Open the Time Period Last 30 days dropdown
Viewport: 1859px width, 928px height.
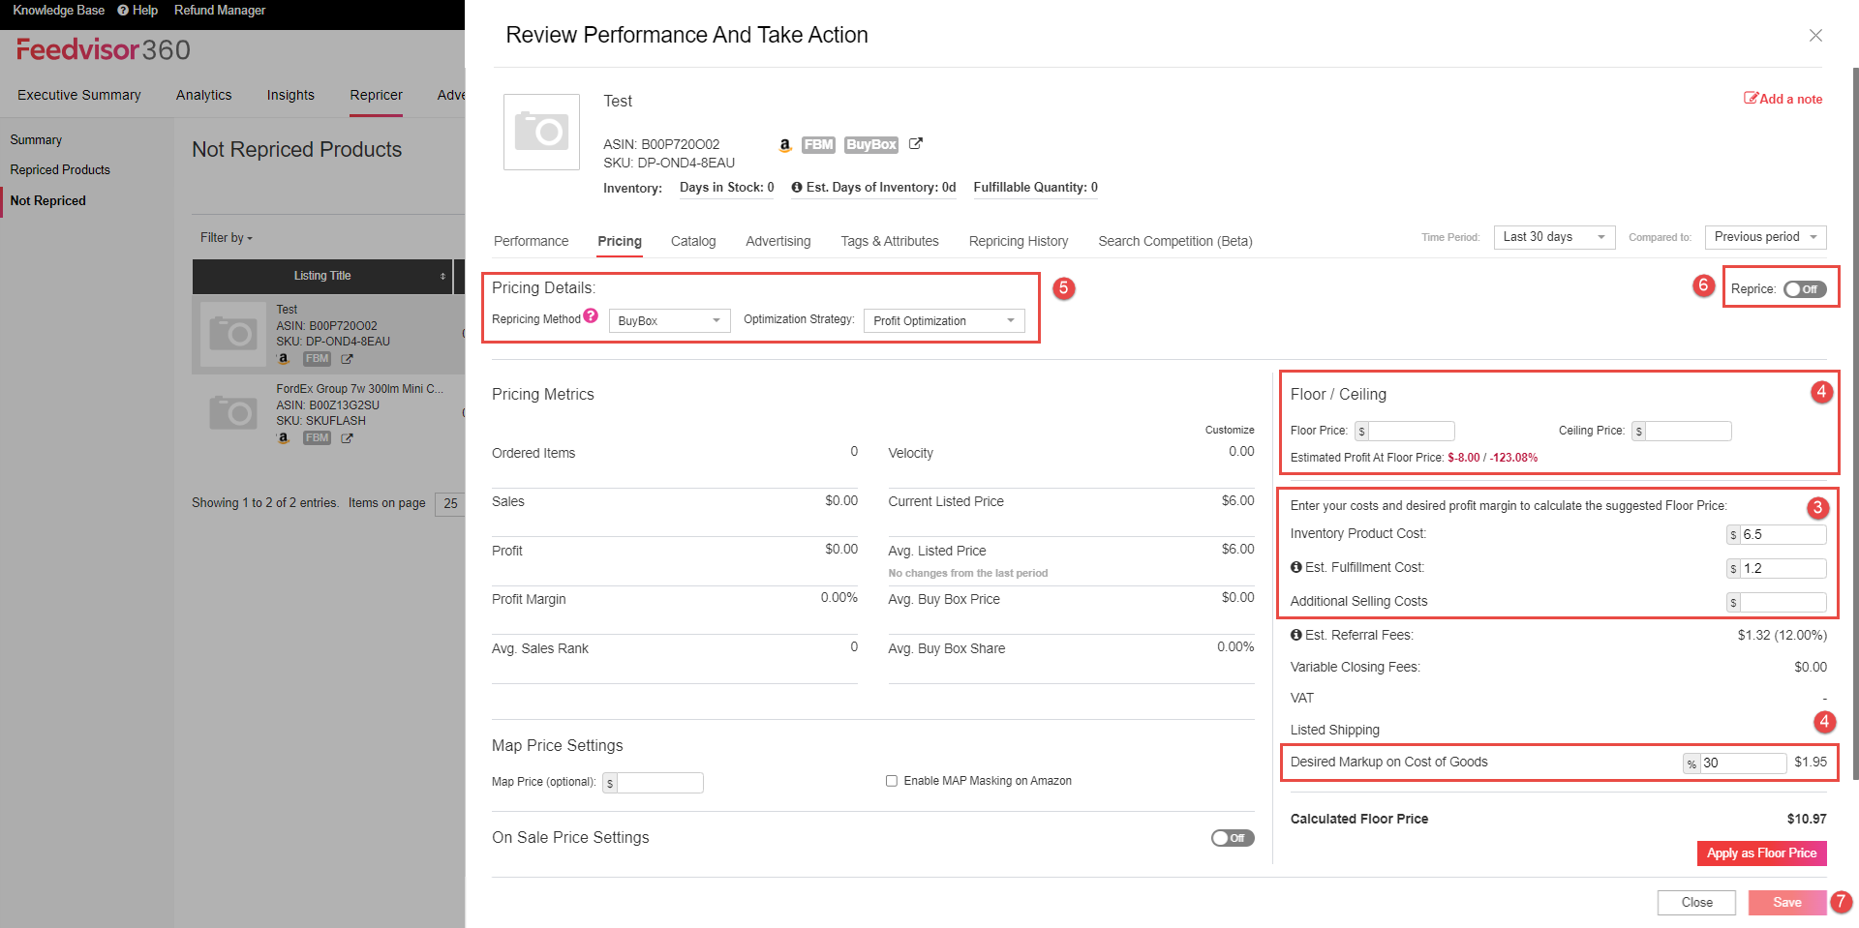pyautogui.click(x=1554, y=237)
